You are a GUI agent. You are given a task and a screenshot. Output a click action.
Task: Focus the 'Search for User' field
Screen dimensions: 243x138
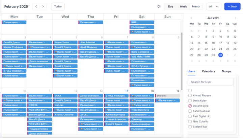[x=211, y=82]
